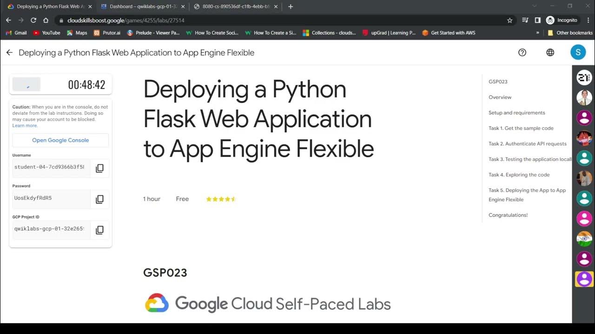Open the Incognito profile indicator
Viewport: 595px width, 334px height.
(562, 20)
